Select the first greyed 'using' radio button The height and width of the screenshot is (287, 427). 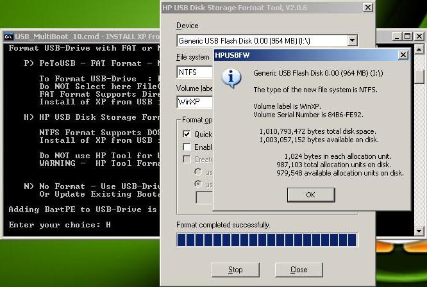pos(198,172)
